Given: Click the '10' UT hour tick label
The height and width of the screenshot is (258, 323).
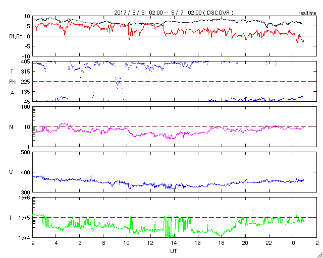Looking at the screenshot, I should [127, 243].
